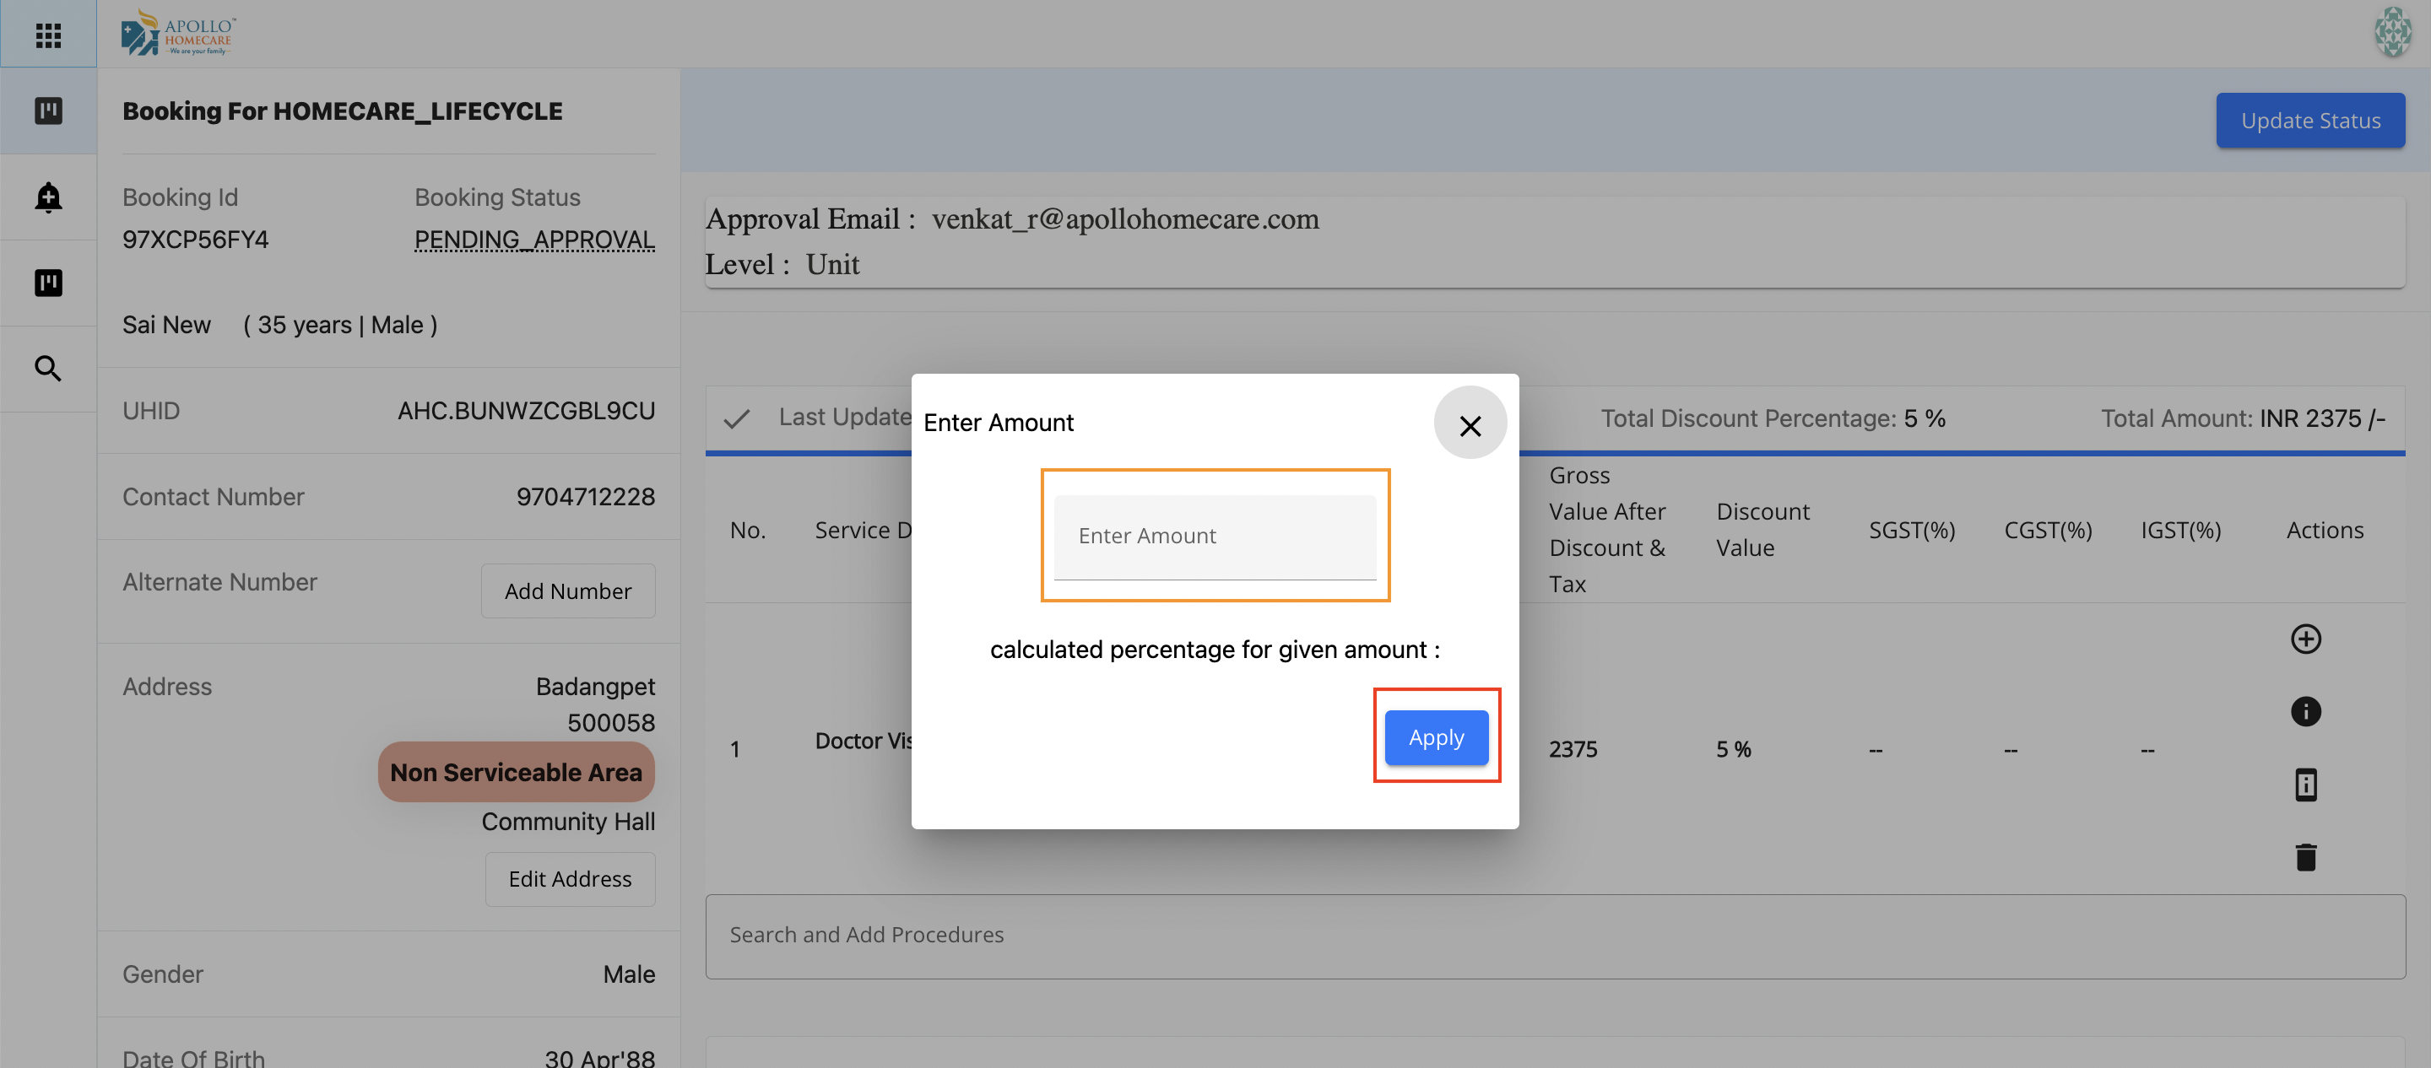Click the Last Update checkmark icon
Screen dimensions: 2431x1068
(736, 418)
